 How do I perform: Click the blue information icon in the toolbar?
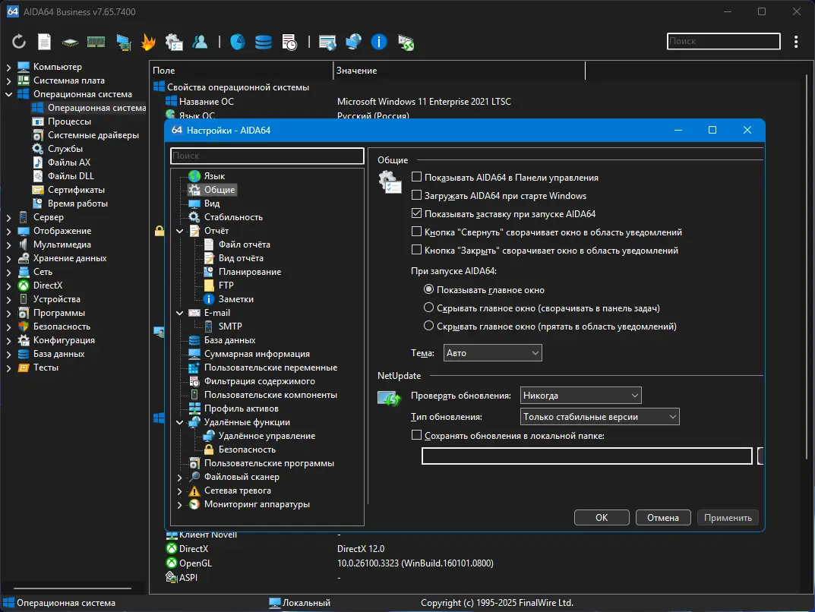click(379, 42)
